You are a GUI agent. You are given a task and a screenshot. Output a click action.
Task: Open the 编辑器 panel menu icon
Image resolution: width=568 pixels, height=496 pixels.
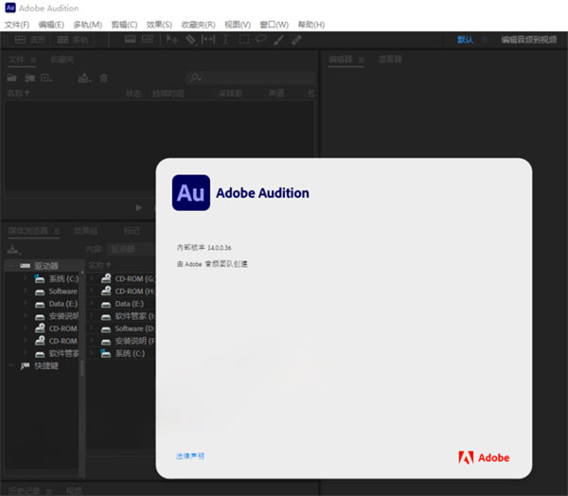[362, 60]
